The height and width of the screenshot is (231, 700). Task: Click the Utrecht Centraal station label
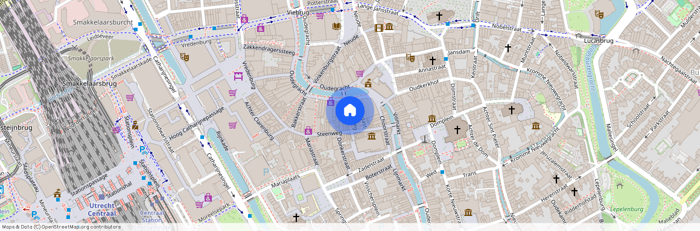102,209
